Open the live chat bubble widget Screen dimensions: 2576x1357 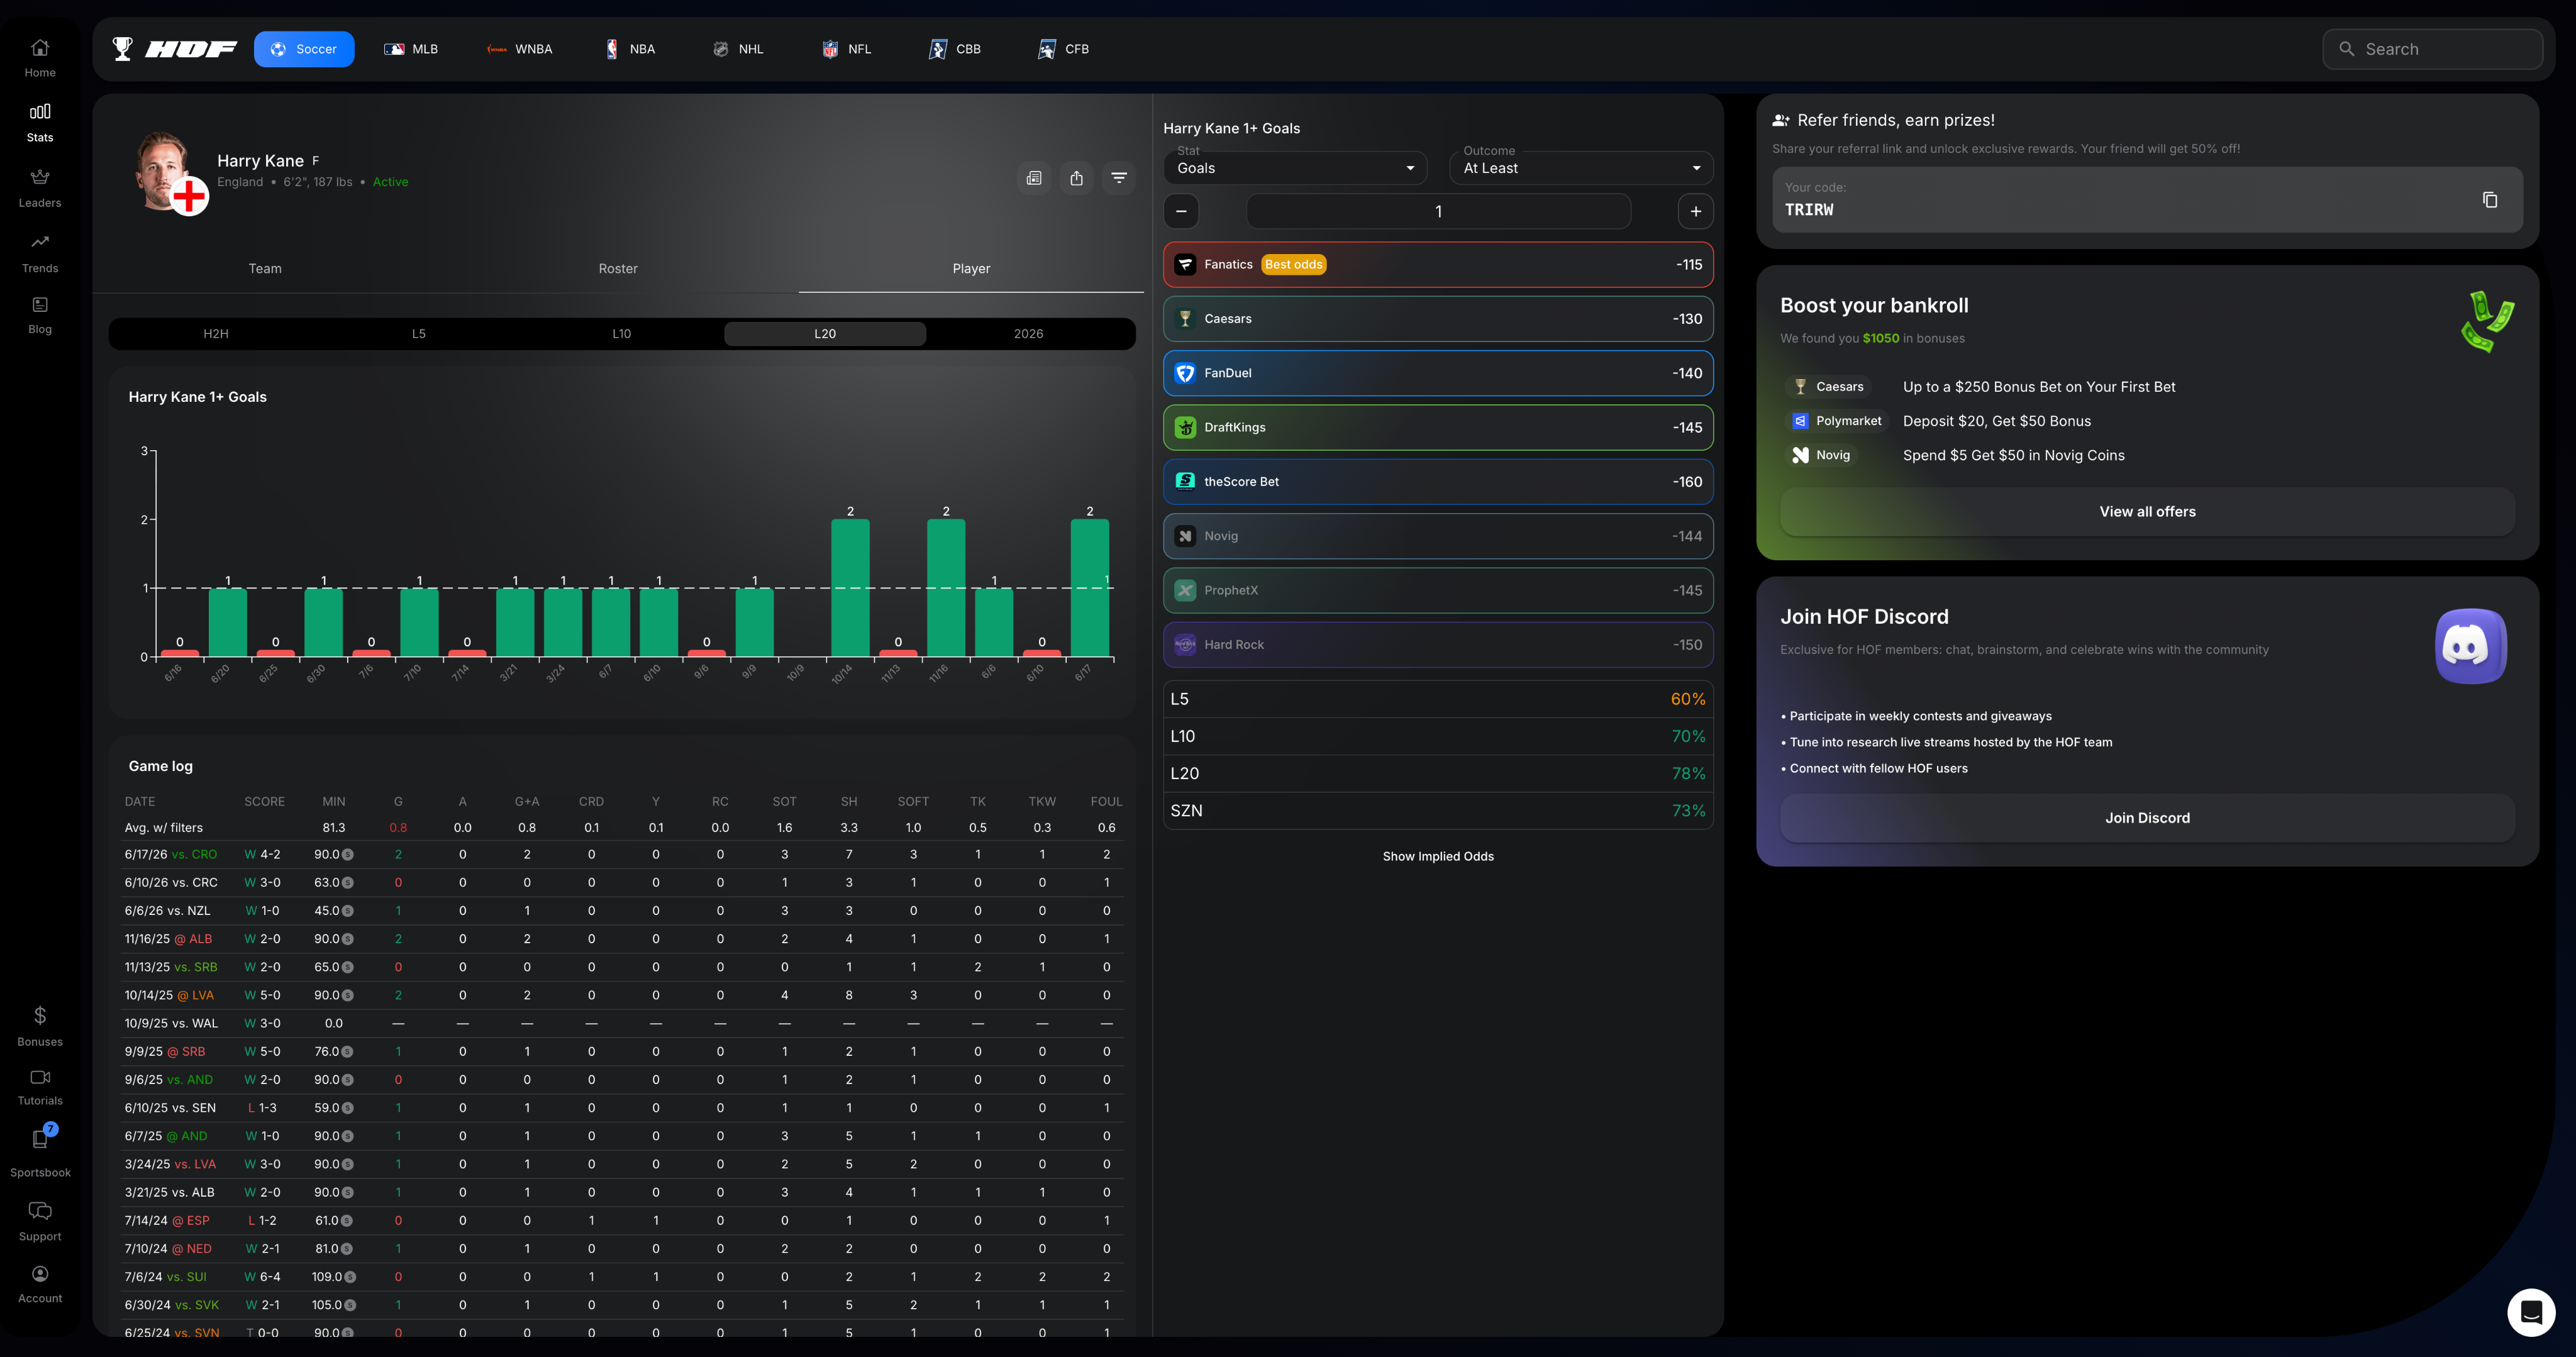[2531, 1312]
